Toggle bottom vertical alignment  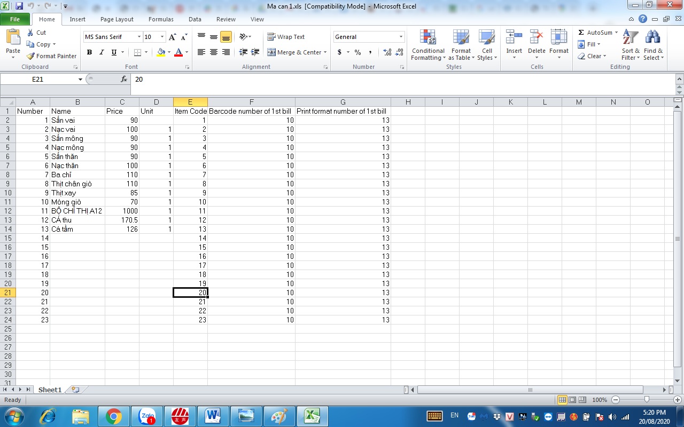click(226, 37)
